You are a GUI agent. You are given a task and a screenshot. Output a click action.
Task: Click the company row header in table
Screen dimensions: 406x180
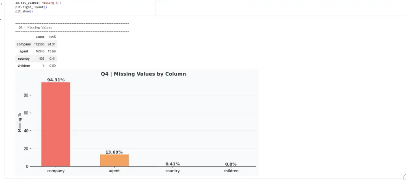(x=24, y=44)
